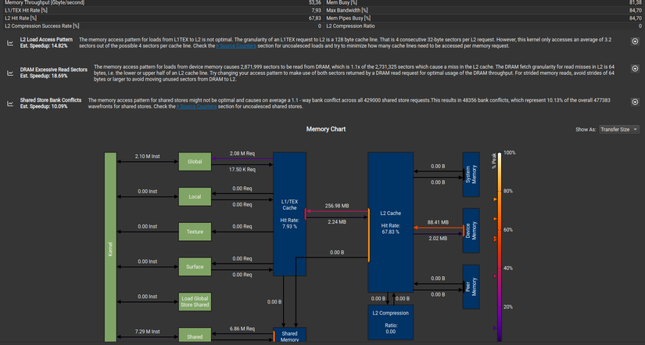Click the L2 Load Access Pattern chart icon
This screenshot has width=645, height=345.
(10, 43)
